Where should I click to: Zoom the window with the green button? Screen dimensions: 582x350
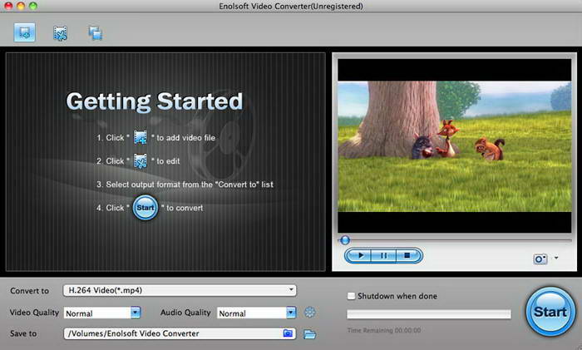pyautogui.click(x=33, y=6)
